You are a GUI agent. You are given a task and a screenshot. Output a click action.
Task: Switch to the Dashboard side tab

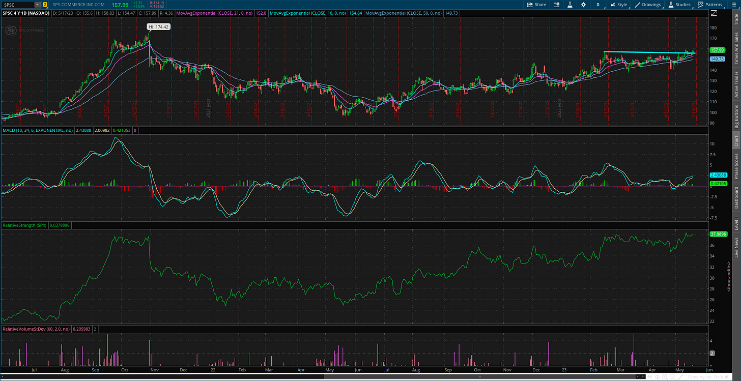[736, 197]
